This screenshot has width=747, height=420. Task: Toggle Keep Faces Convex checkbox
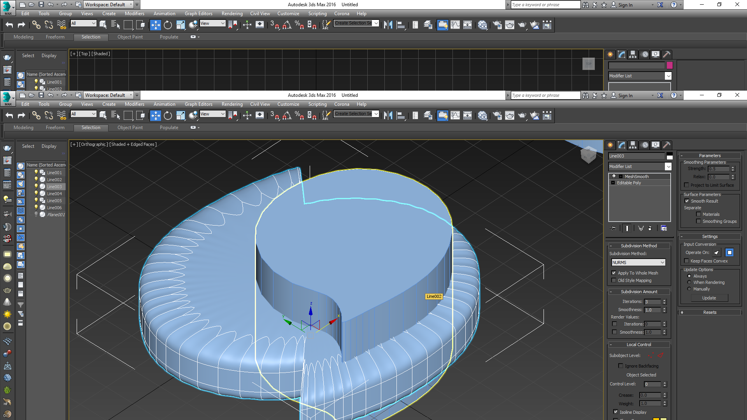(x=686, y=261)
